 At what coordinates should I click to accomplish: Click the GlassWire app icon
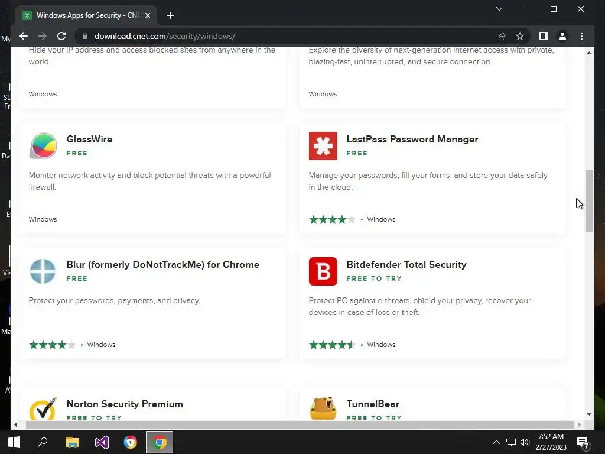(43, 146)
